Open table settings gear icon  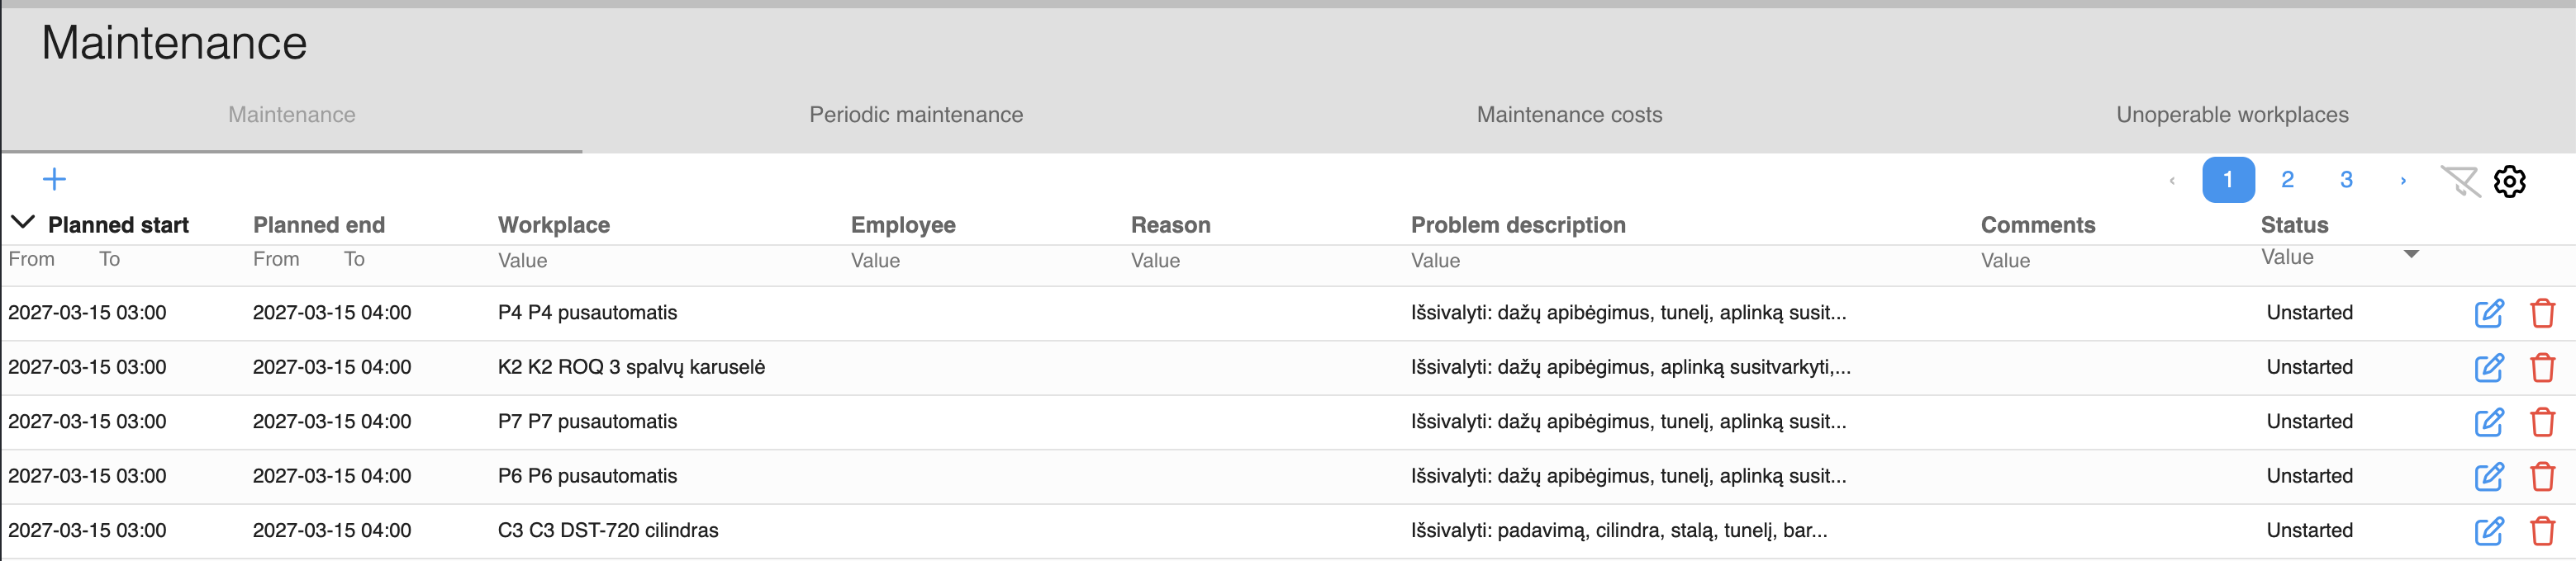[x=2509, y=181]
